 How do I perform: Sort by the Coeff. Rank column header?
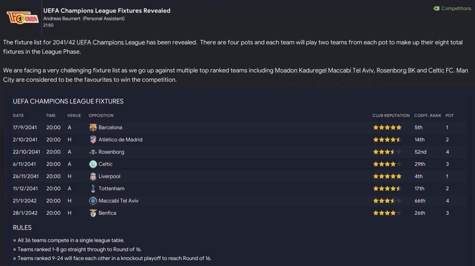428,115
